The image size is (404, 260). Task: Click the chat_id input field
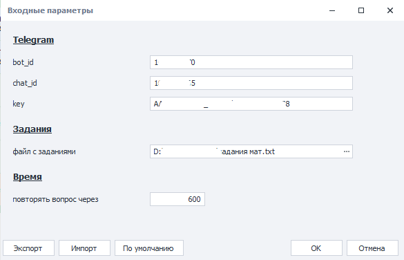[251, 83]
